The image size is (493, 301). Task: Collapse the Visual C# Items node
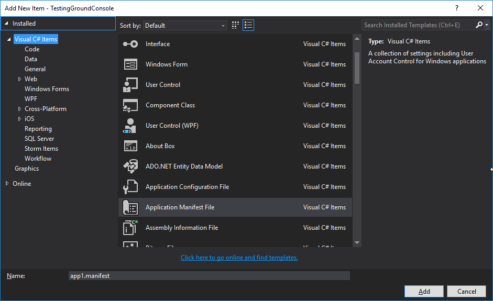(x=9, y=39)
